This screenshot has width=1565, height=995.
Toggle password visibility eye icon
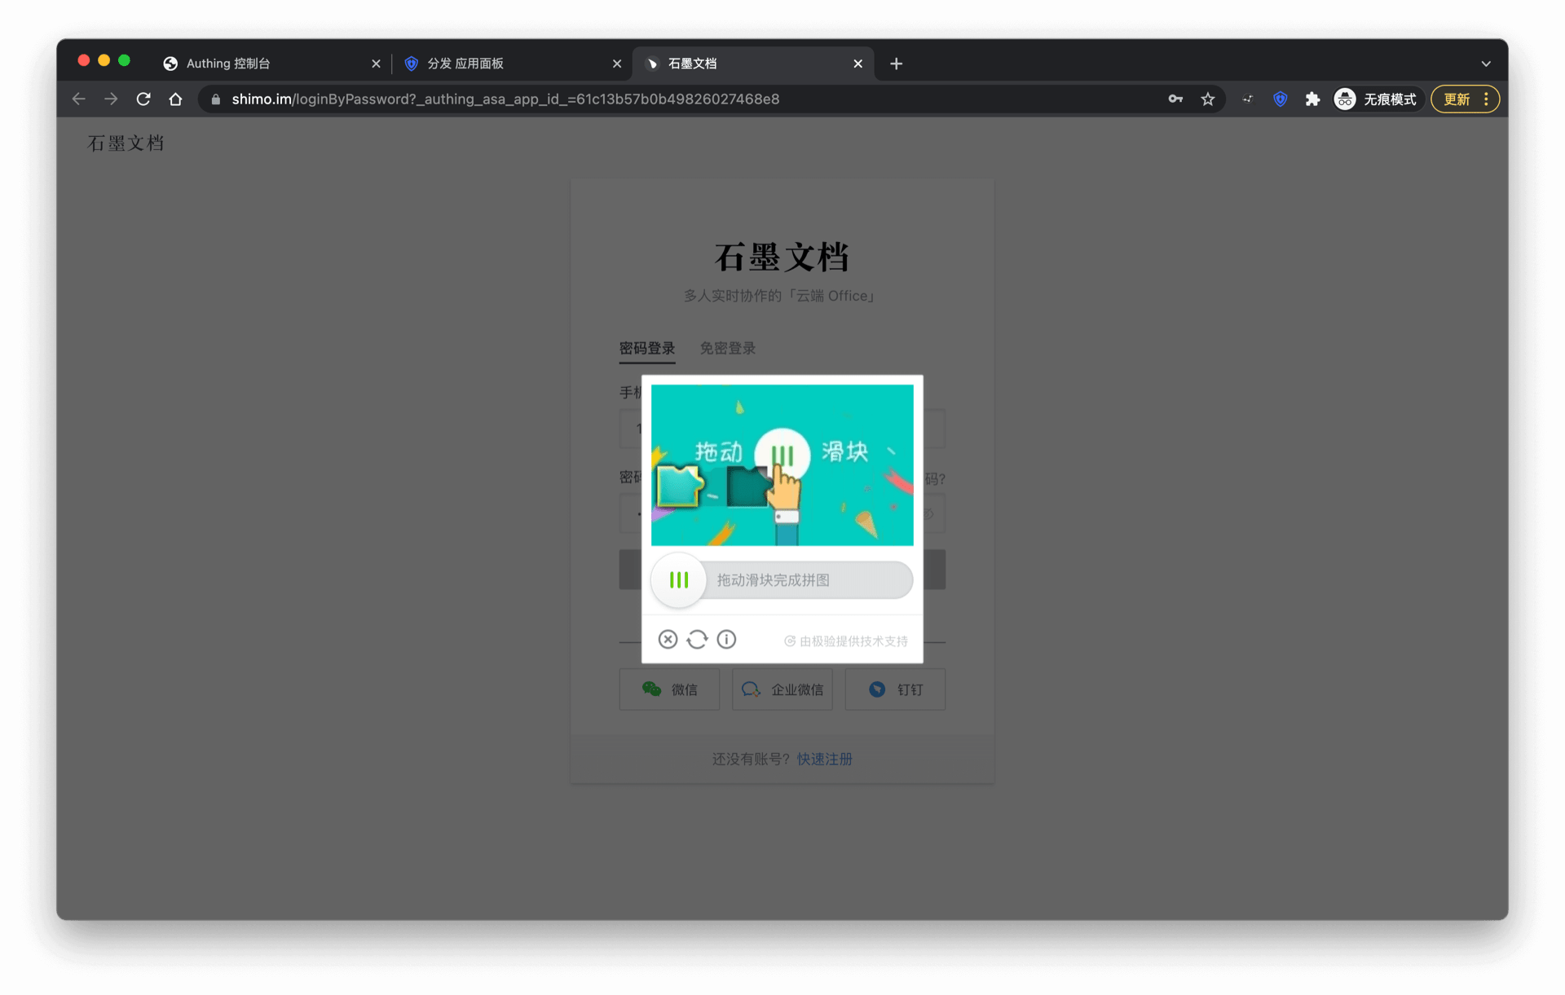click(928, 514)
